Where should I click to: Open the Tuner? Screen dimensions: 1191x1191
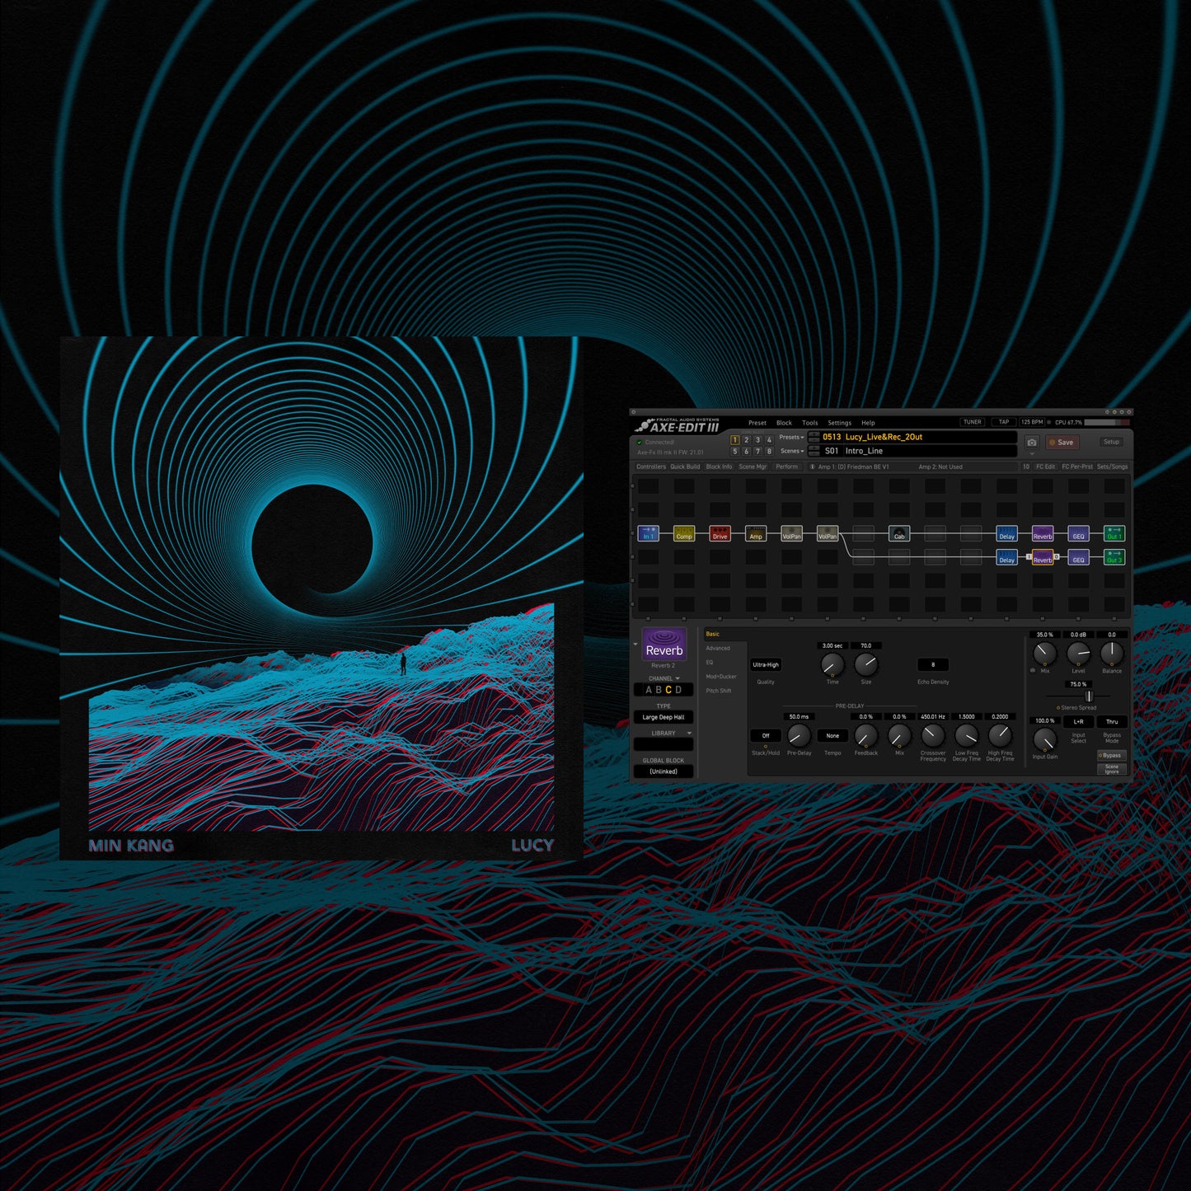coord(972,422)
